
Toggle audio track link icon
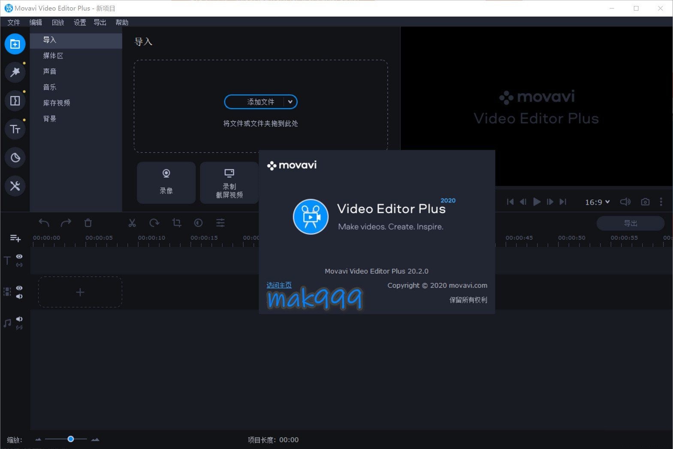(x=19, y=328)
